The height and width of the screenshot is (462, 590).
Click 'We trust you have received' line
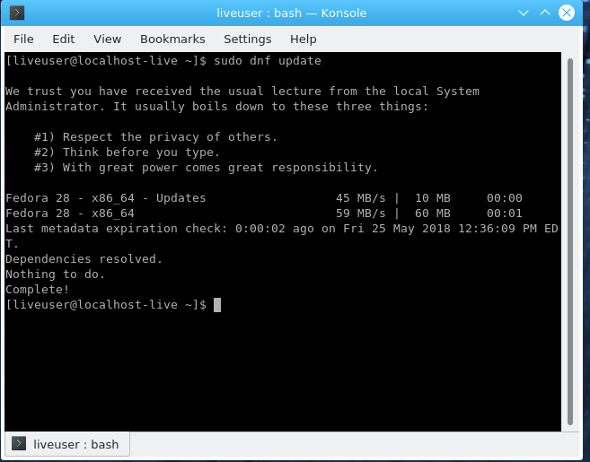(242, 92)
